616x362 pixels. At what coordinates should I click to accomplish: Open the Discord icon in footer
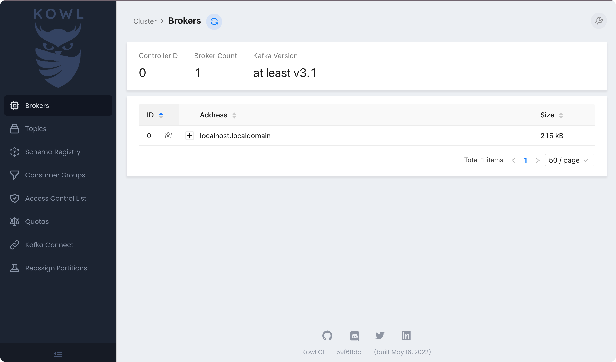(x=355, y=336)
